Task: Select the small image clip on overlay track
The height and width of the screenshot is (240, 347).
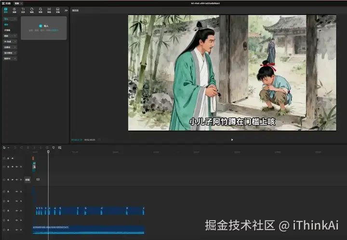Action: click(x=34, y=167)
